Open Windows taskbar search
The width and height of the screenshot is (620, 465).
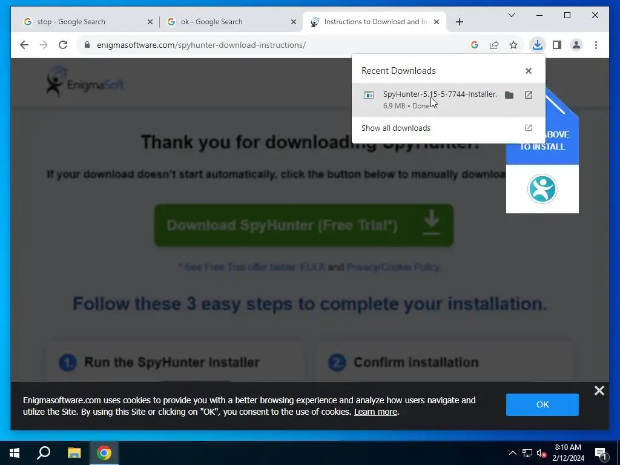44,453
